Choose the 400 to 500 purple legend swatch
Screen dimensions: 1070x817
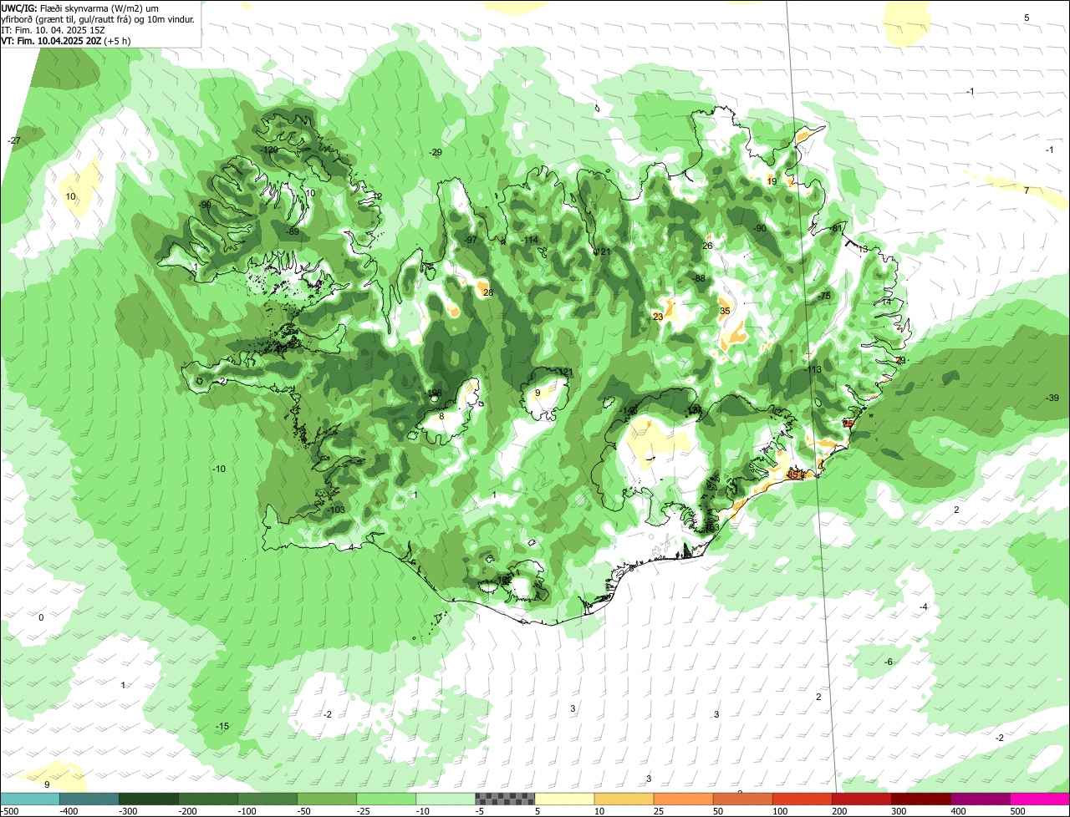tap(980, 799)
